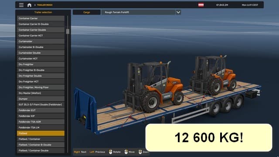Select the Curtainsider trailer
Screen dimensions: 279x157
pos(41,41)
